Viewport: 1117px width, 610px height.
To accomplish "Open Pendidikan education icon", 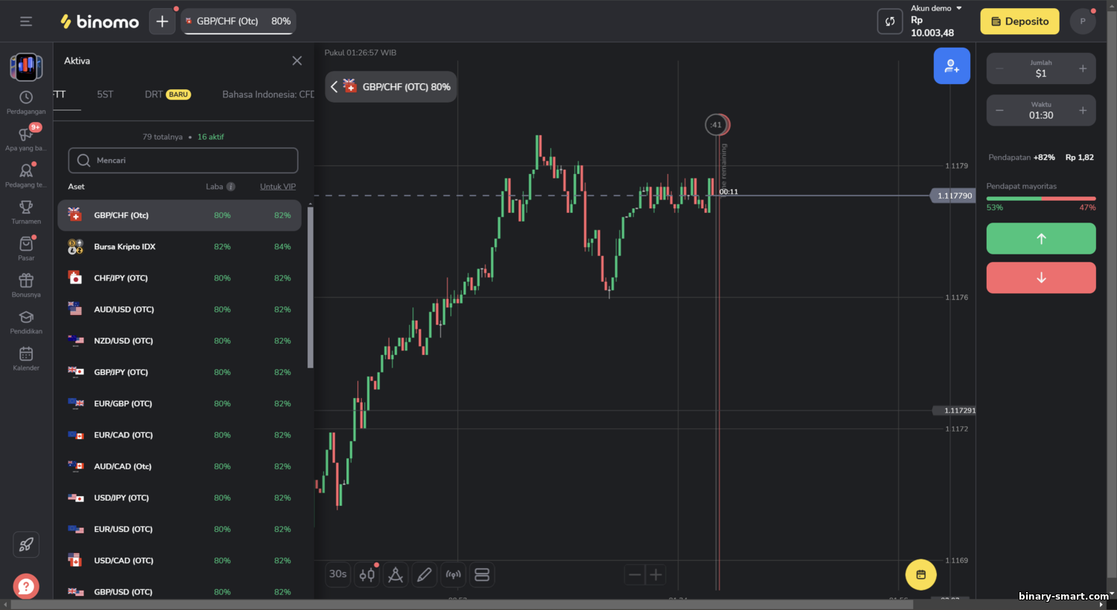I will (x=26, y=322).
